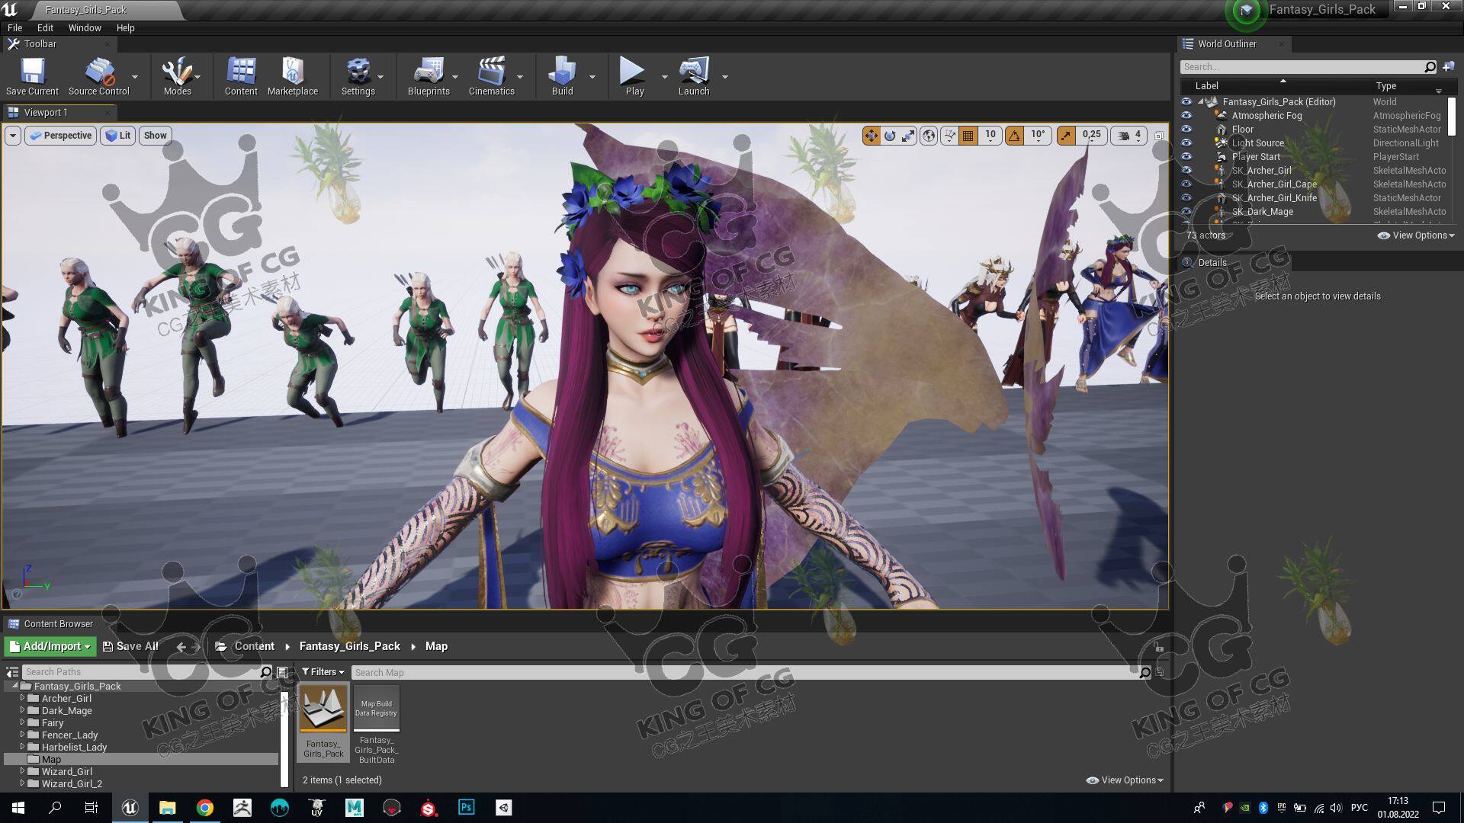Select the Fantasy_Girls_Pack map thumbnail
This screenshot has height=823, width=1464.
[x=323, y=709]
